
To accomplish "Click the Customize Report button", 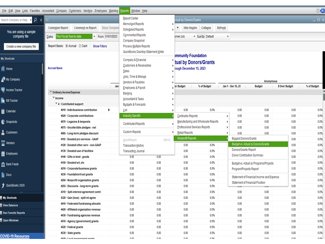I will (58, 28).
